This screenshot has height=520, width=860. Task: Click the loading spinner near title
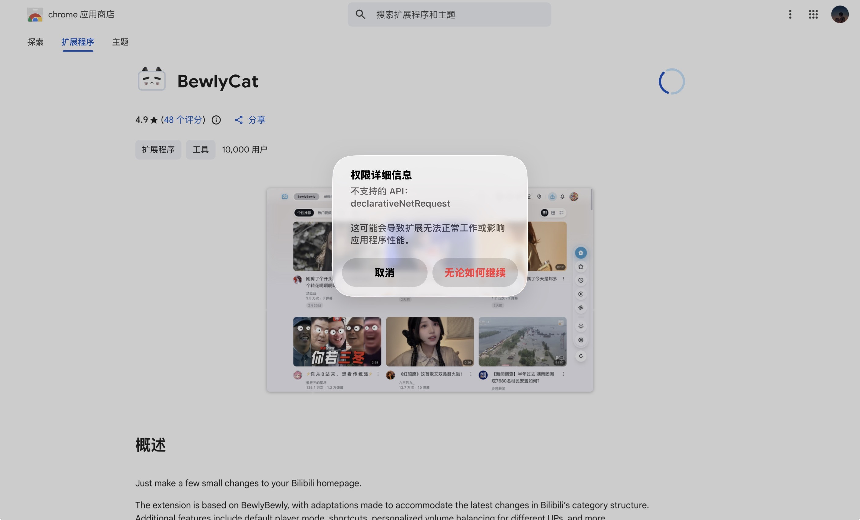(671, 81)
